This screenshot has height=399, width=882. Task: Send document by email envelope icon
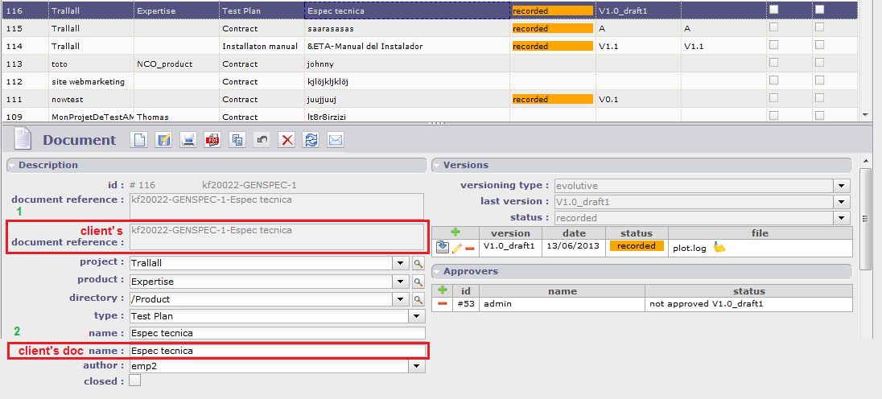coord(336,140)
